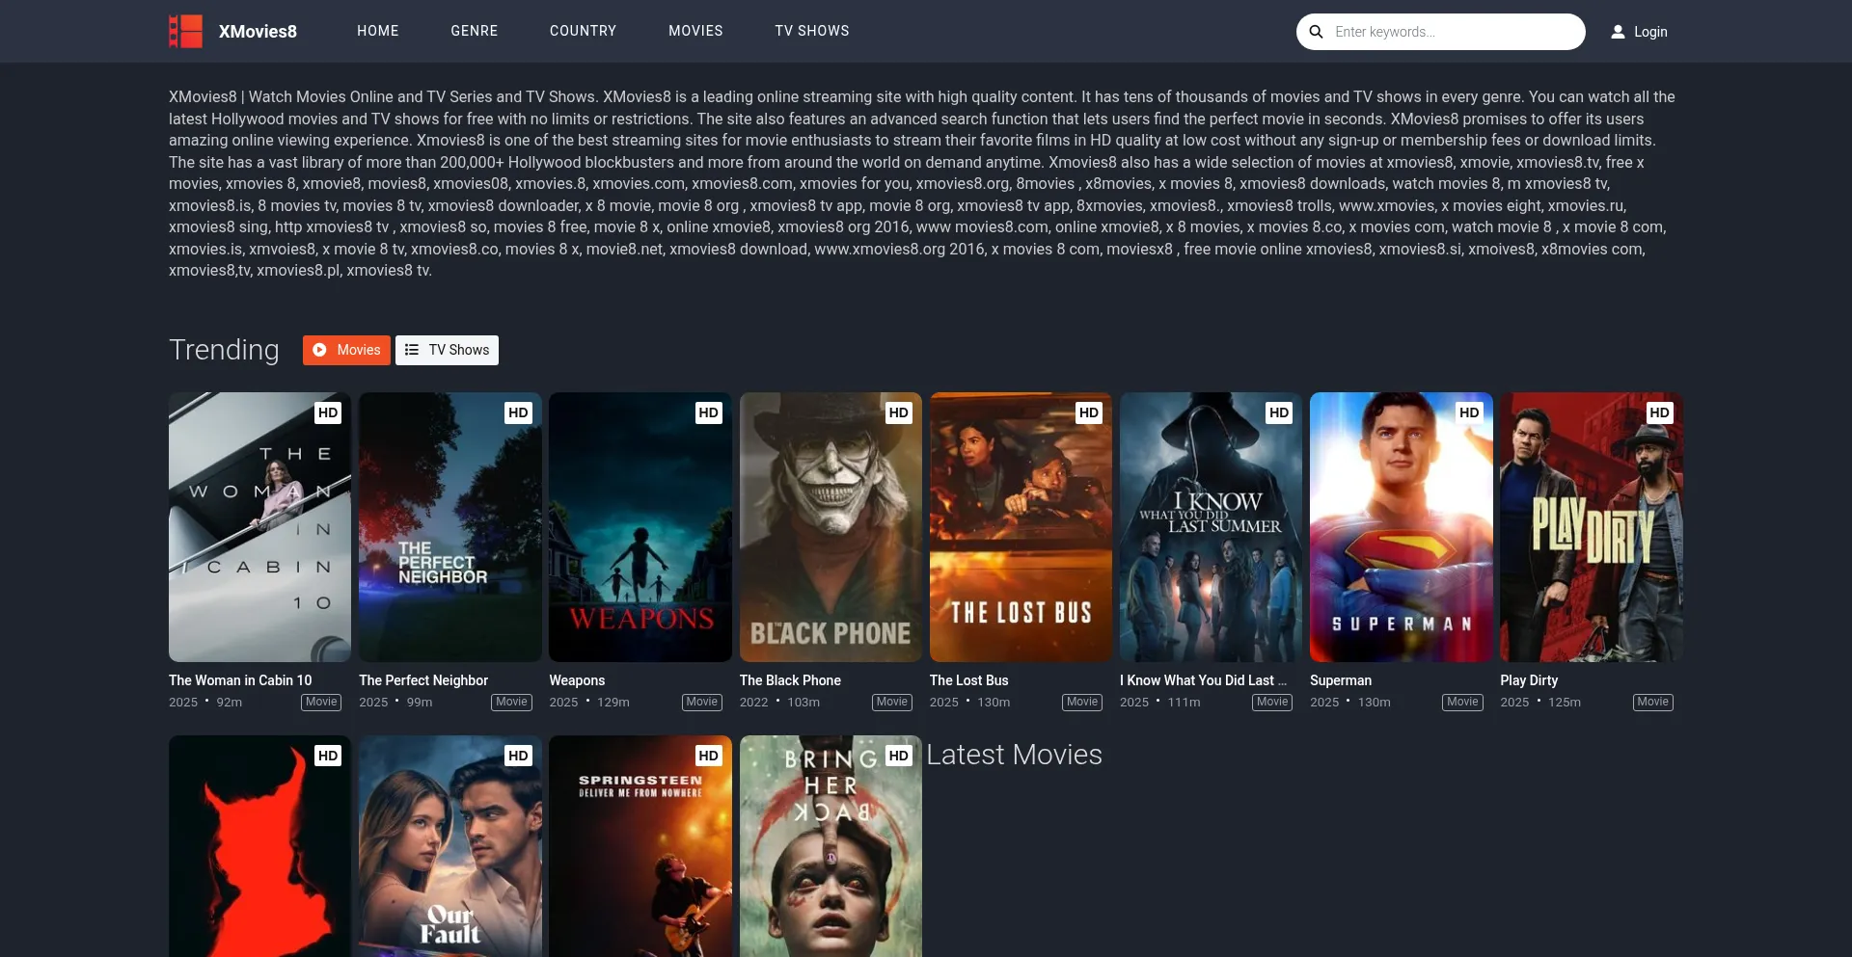The height and width of the screenshot is (957, 1852).
Task: Click the magnifying glass search icon
Action: [x=1316, y=32]
